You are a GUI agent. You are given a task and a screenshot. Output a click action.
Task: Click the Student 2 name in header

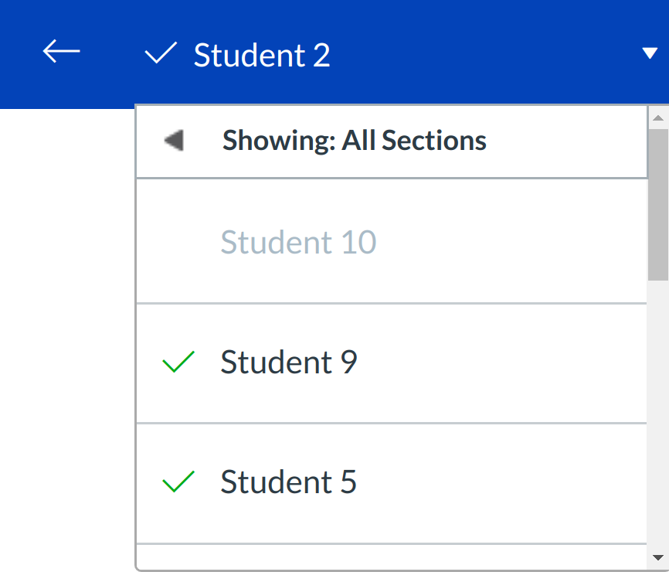(262, 56)
